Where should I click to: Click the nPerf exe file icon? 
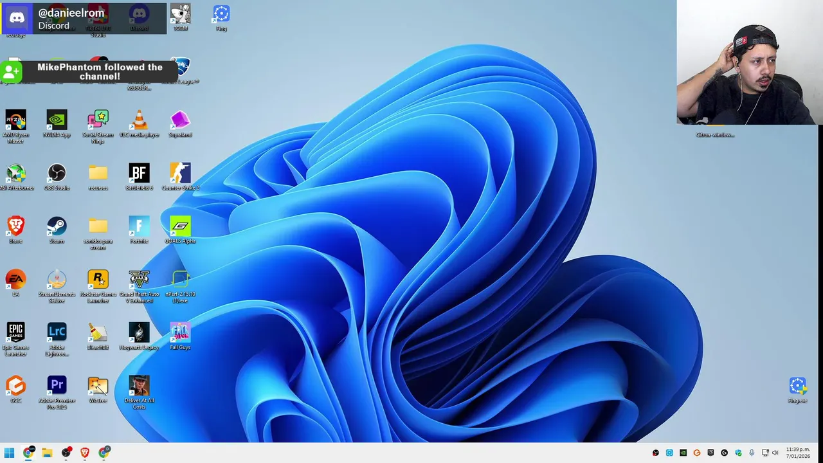180,286
